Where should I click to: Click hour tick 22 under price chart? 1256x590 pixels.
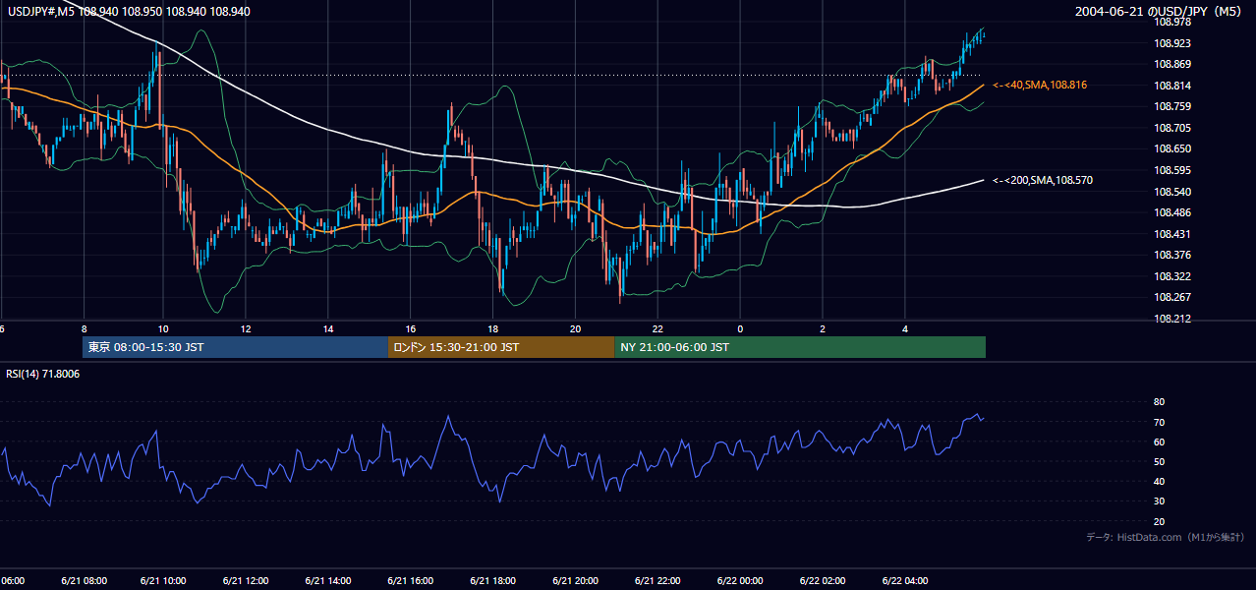658,329
